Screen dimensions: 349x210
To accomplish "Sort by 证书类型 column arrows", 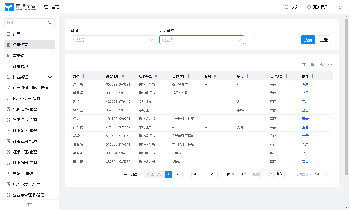I will (x=156, y=76).
